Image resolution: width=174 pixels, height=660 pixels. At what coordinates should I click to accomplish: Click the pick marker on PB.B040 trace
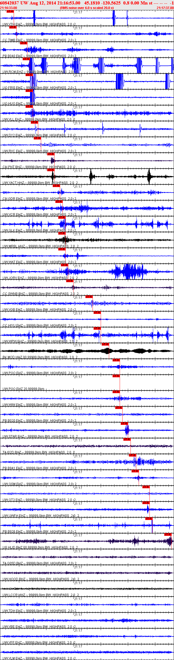click(x=23, y=43)
